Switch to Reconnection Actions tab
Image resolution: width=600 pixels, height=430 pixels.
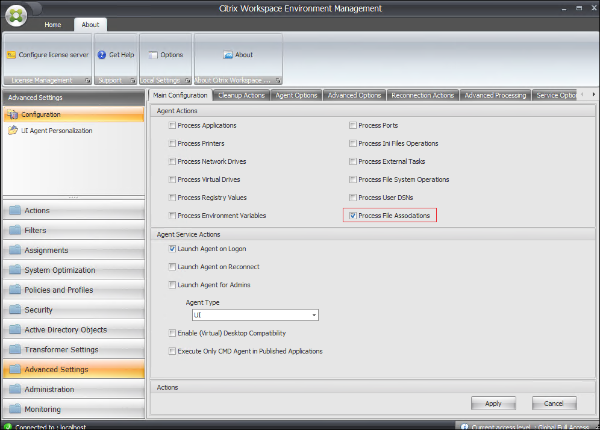pos(422,95)
